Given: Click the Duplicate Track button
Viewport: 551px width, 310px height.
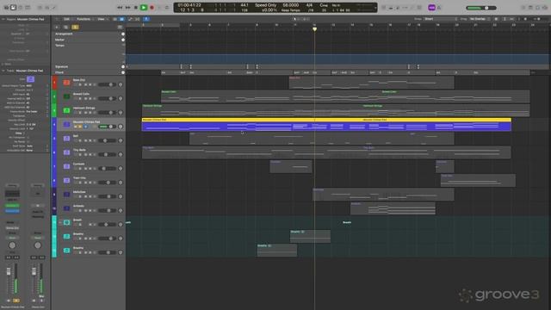Looking at the screenshot, I should point(65,27).
